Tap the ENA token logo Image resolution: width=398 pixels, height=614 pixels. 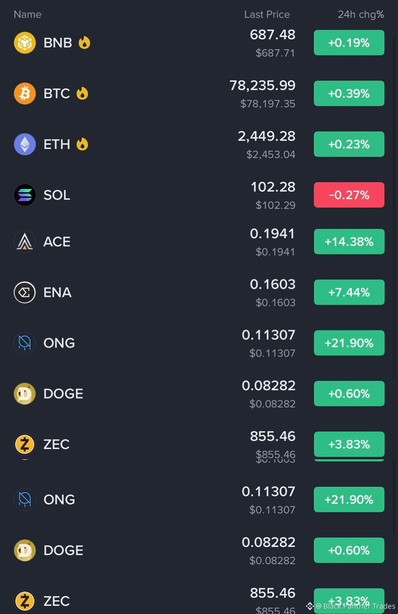coord(25,292)
